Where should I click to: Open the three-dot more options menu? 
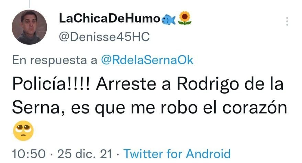pos(287,21)
